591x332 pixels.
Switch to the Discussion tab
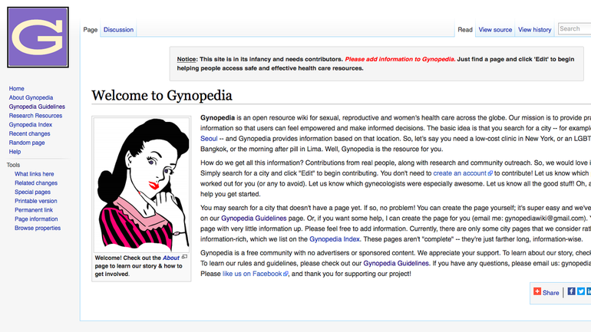click(118, 30)
